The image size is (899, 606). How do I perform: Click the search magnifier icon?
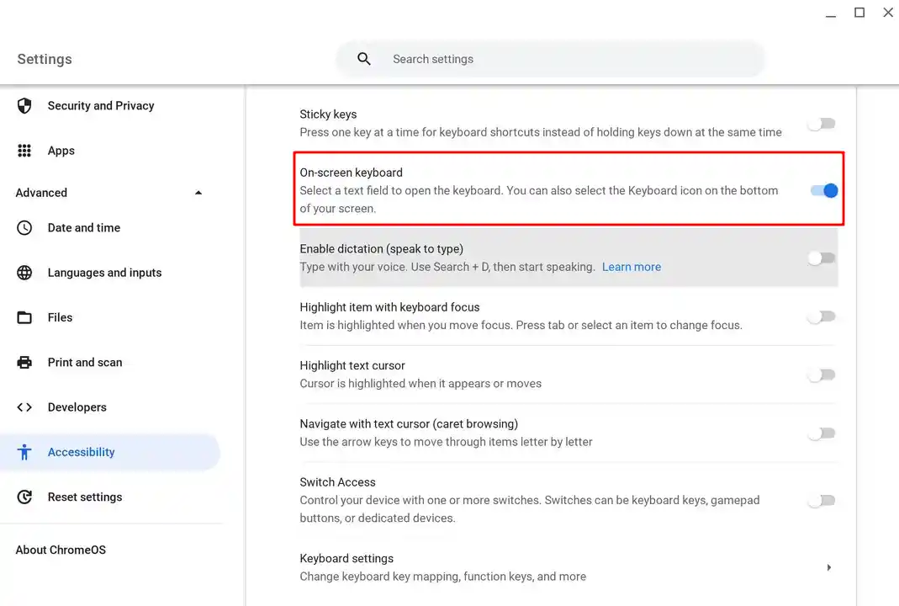[363, 59]
